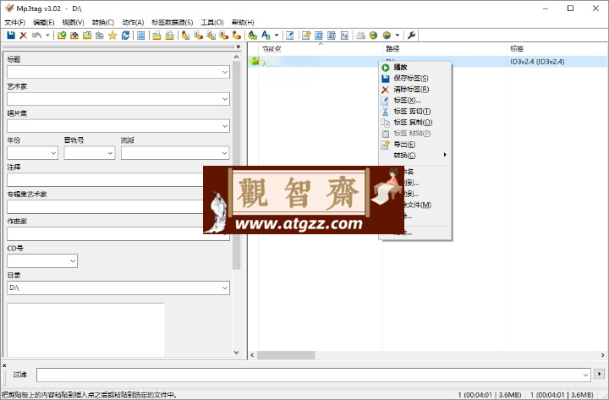Expand the 转换(C) submenu in context menu
This screenshot has height=400, width=609.
click(414, 156)
